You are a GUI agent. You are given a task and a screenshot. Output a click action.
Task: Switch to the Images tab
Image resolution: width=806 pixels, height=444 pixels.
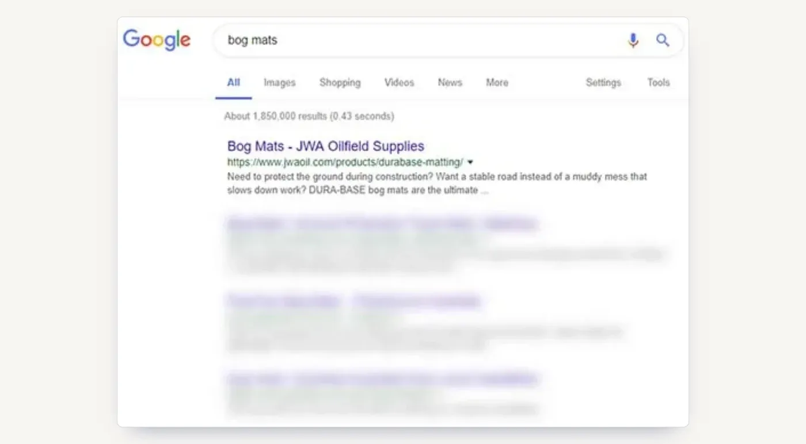click(279, 82)
